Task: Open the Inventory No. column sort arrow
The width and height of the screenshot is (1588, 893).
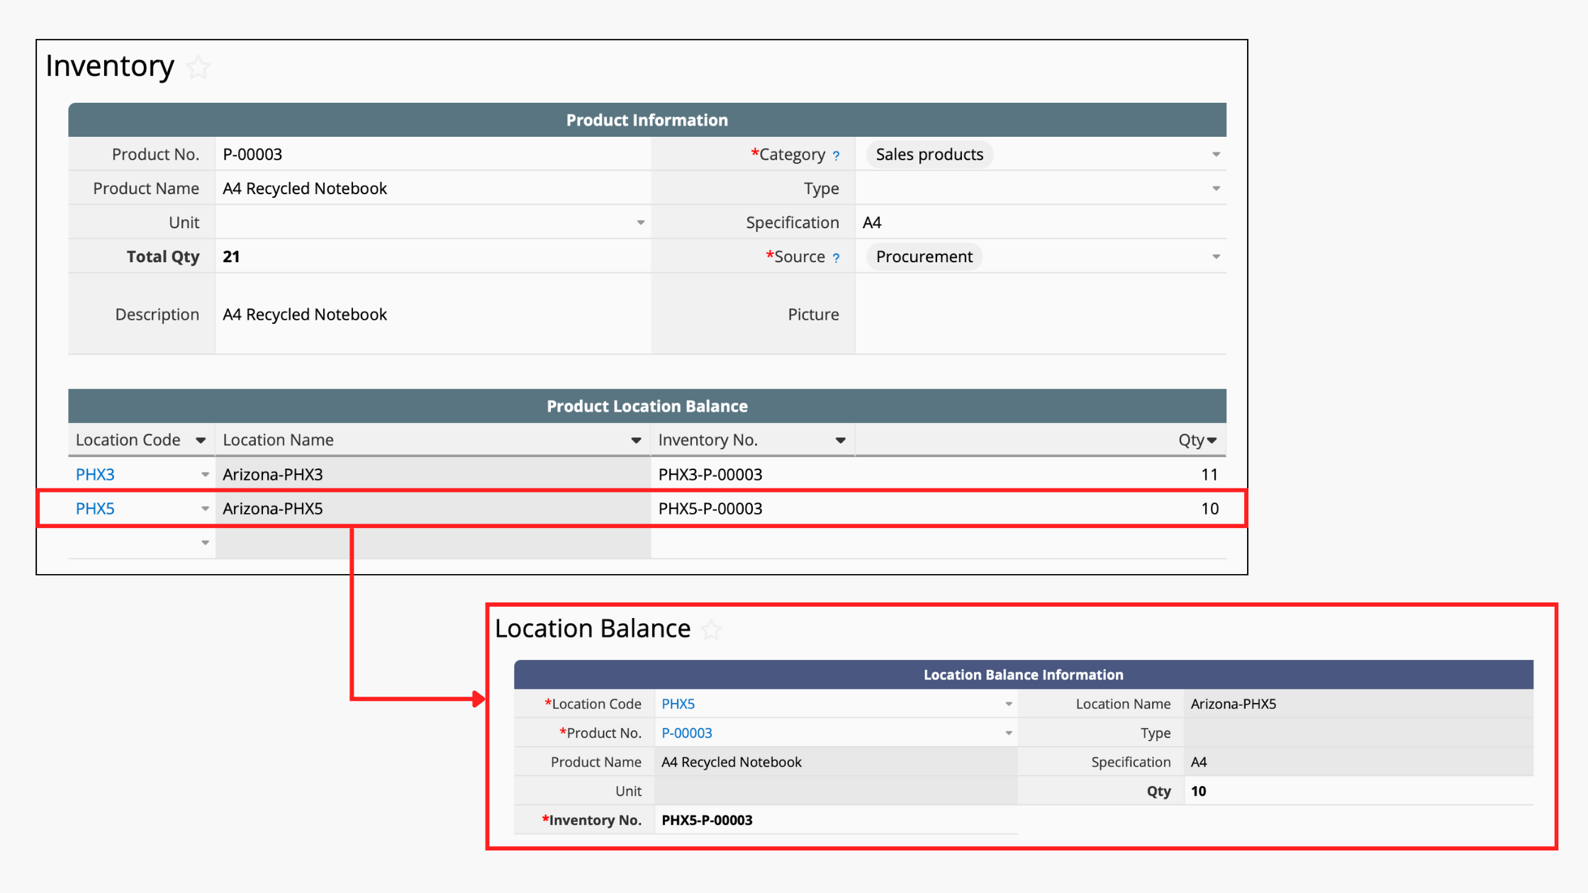Action: [x=840, y=440]
